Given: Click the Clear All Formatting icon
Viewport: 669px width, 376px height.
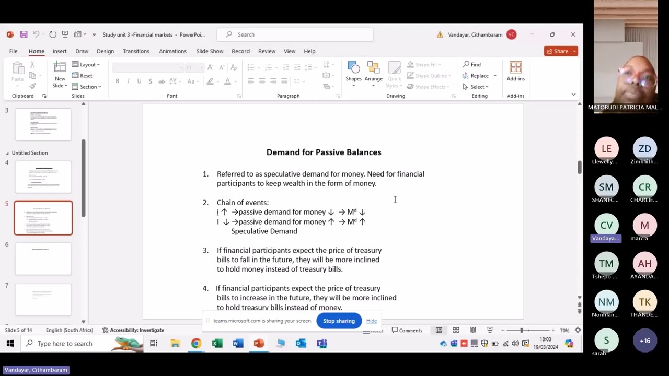Looking at the screenshot, I should 234,67.
